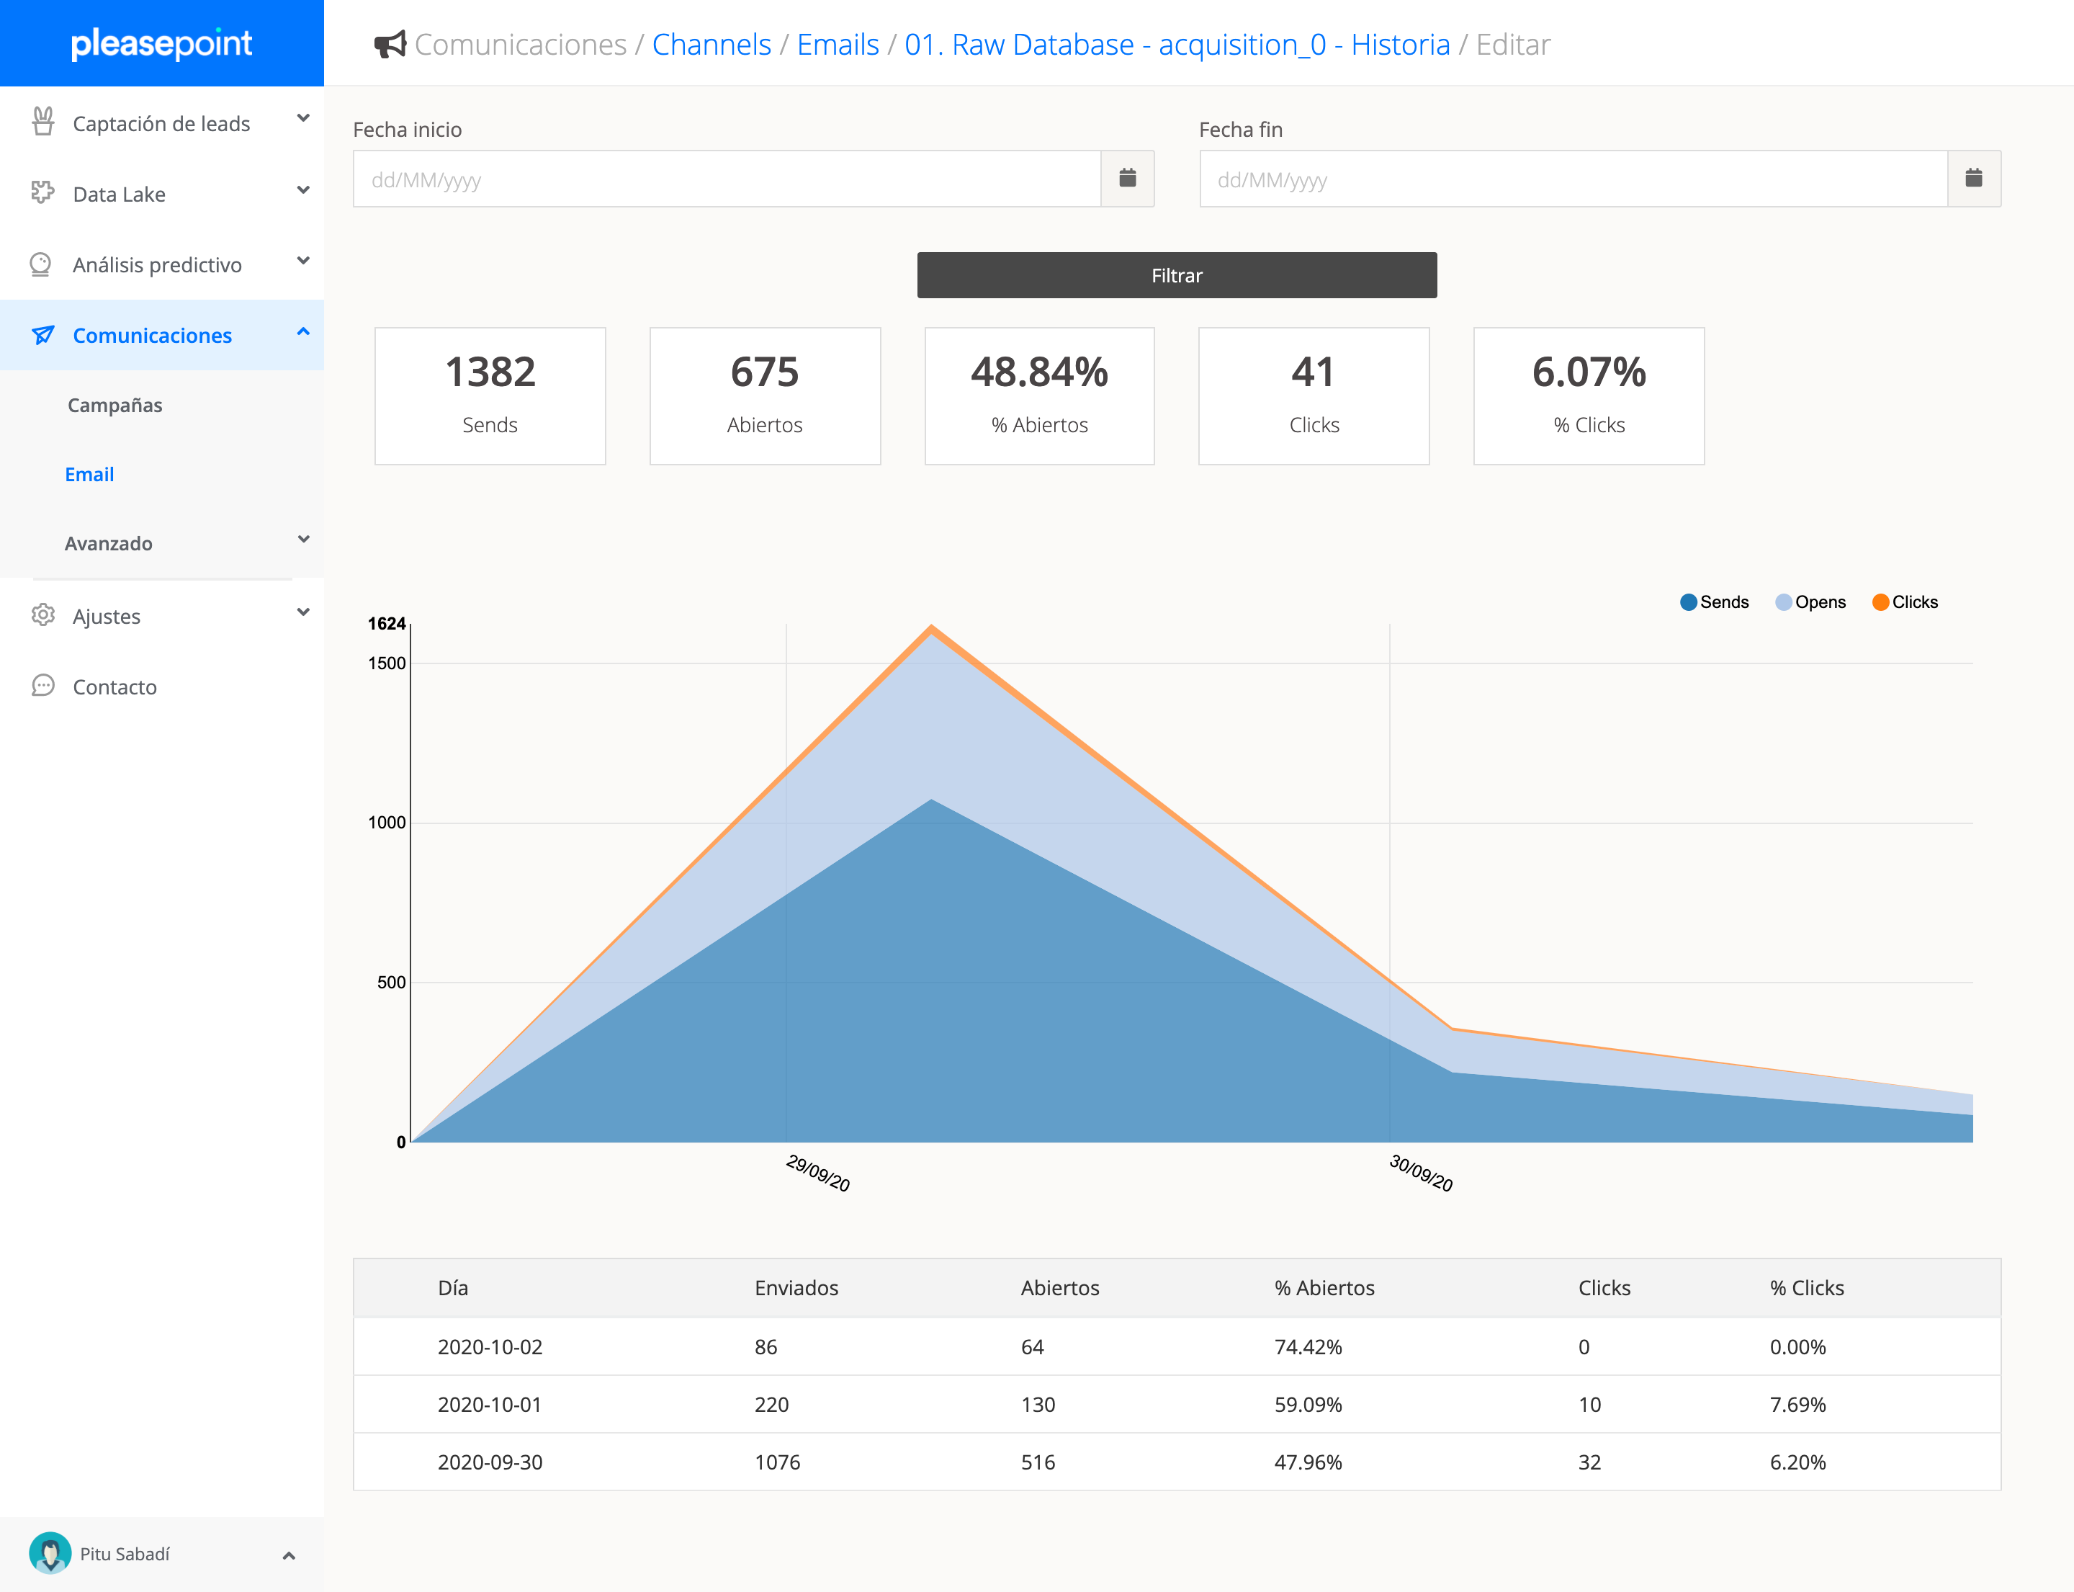Click the Captación de leads cactus icon
2074x1592 pixels.
(x=42, y=121)
